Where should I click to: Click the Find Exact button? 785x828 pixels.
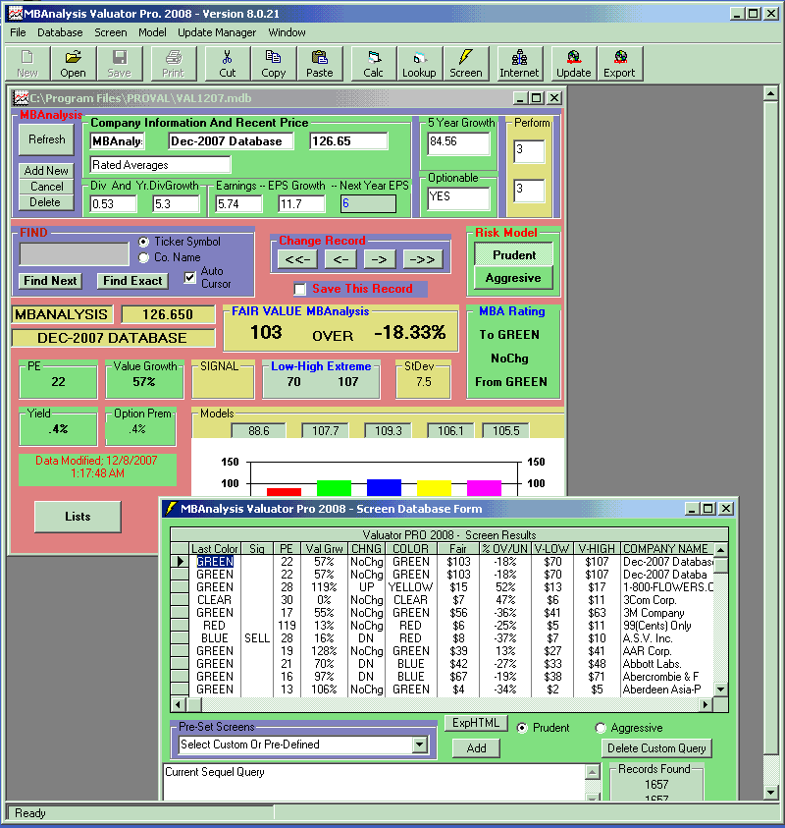(x=131, y=281)
